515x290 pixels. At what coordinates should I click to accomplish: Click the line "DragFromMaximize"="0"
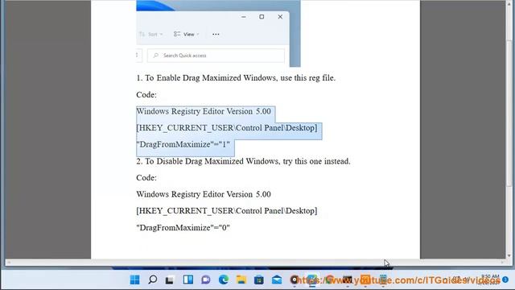coord(183,227)
